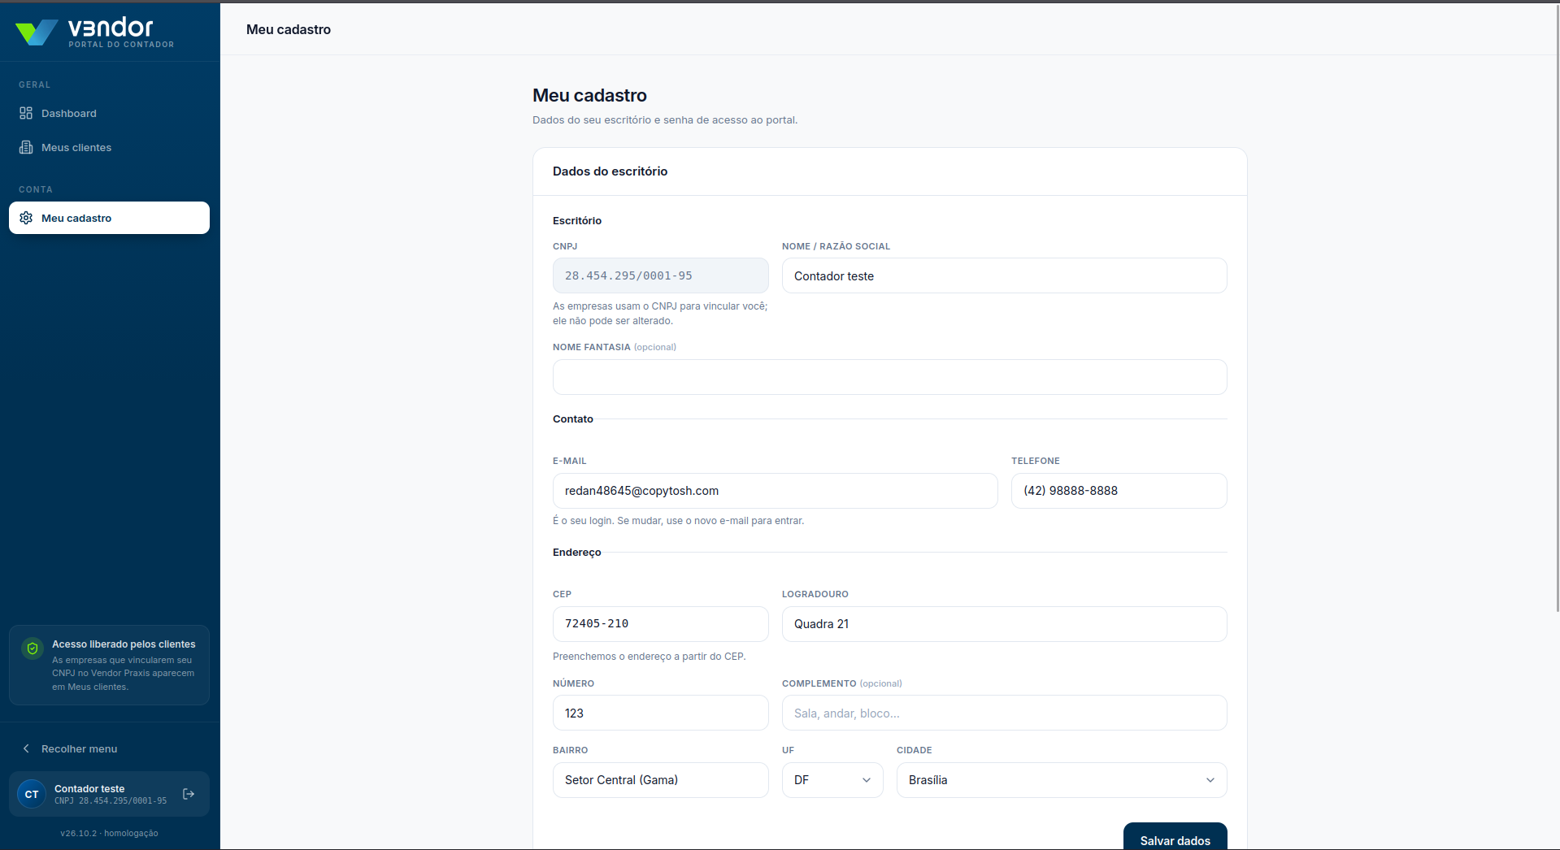Click the 'Dados do escritório' card heading
Viewport: 1560px width, 850px height.
[x=610, y=171]
